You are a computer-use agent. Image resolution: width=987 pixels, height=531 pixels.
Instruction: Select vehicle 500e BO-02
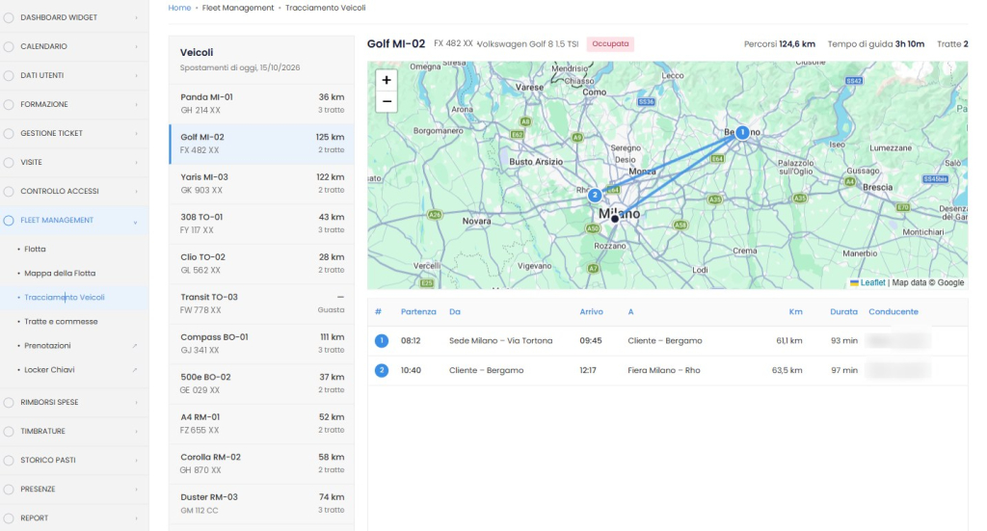pos(262,384)
